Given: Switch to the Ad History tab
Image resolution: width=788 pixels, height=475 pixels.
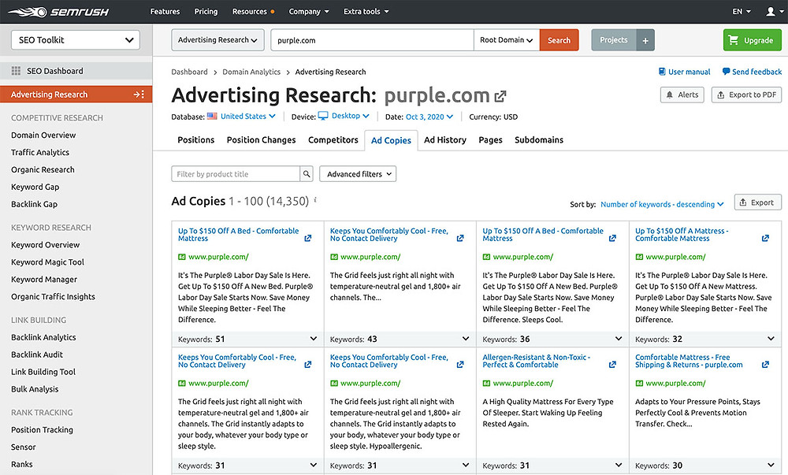Looking at the screenshot, I should [445, 140].
